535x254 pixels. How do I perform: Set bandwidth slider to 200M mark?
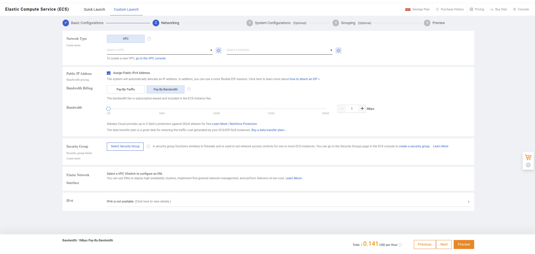click(325, 108)
